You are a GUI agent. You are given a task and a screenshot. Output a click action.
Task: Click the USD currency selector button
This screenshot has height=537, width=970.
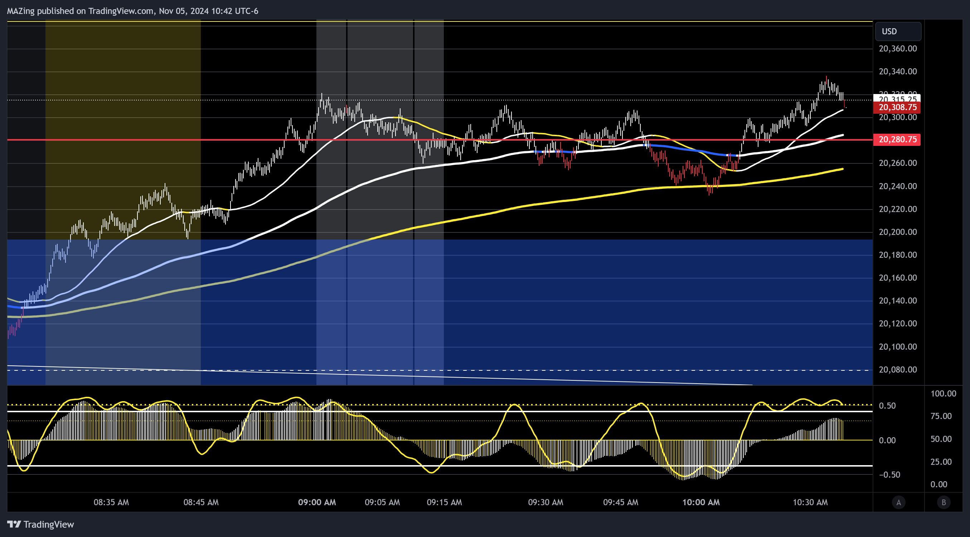(x=898, y=31)
